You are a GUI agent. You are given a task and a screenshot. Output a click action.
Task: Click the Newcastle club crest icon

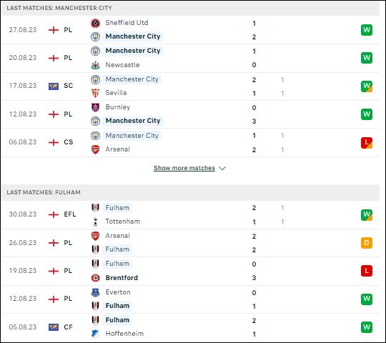(95, 65)
